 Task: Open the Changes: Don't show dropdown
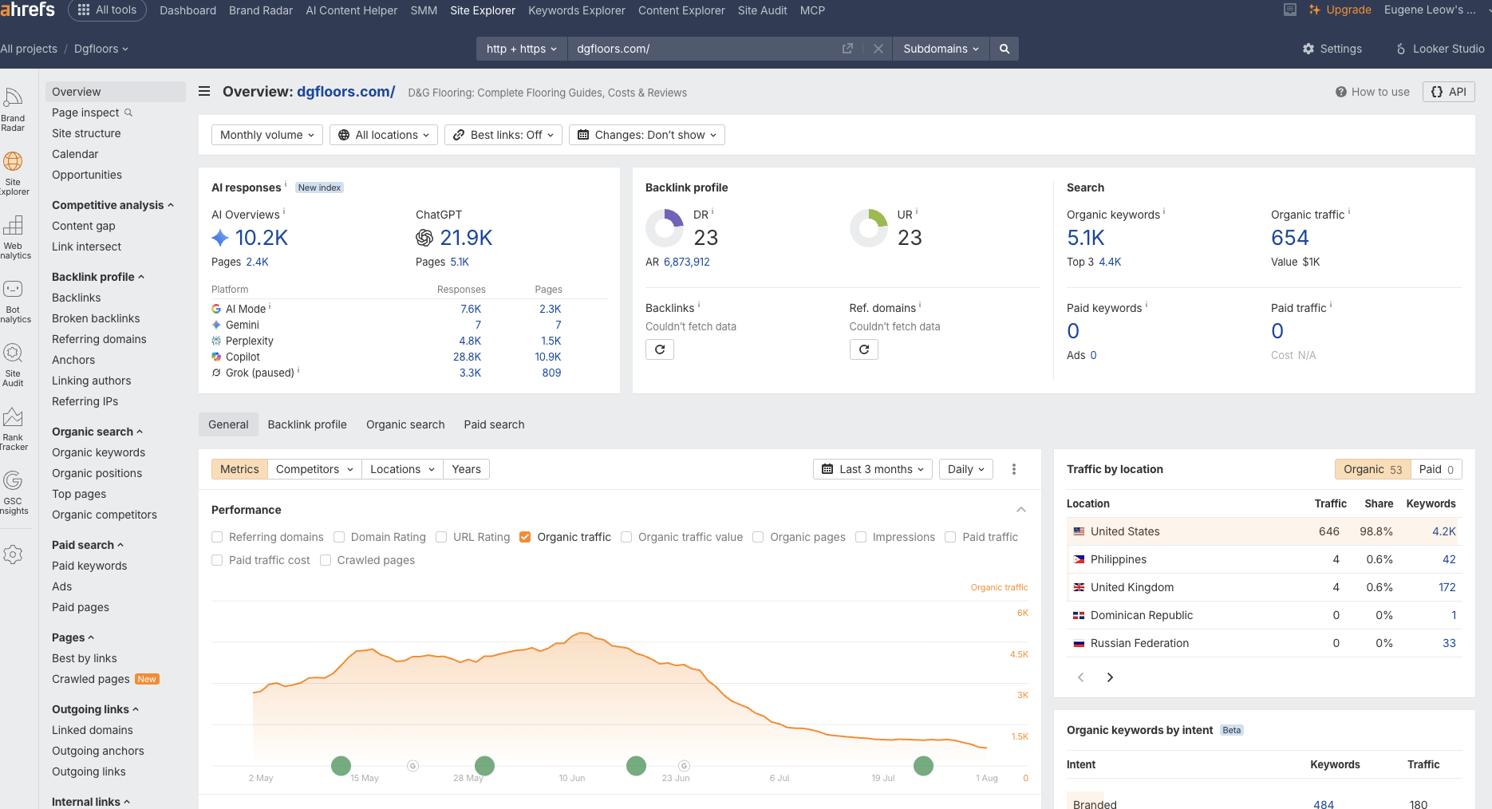pyautogui.click(x=647, y=135)
